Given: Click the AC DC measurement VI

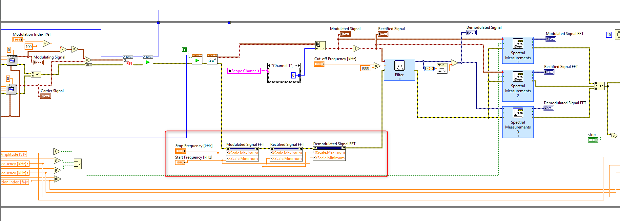Looking at the screenshot, I should (x=442, y=68).
